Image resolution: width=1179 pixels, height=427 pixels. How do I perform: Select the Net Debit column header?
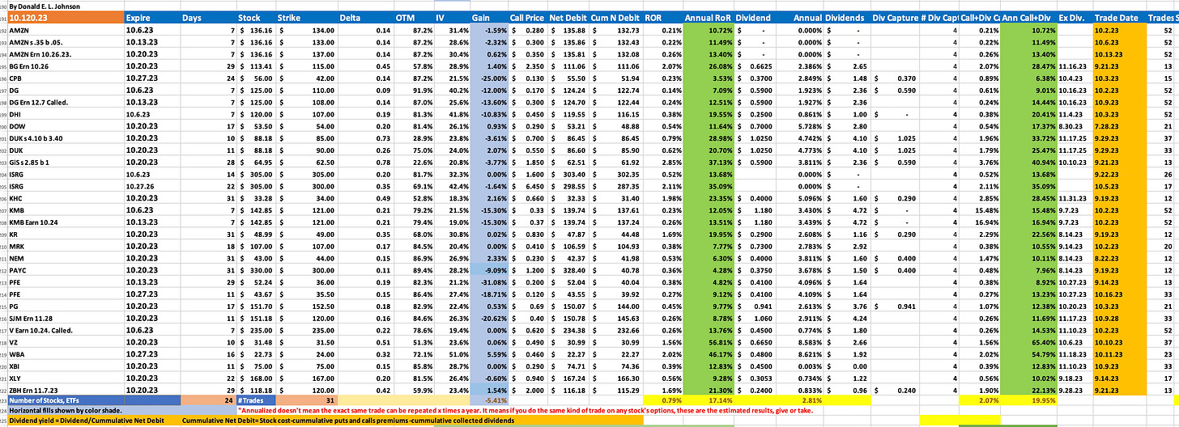tap(568, 17)
